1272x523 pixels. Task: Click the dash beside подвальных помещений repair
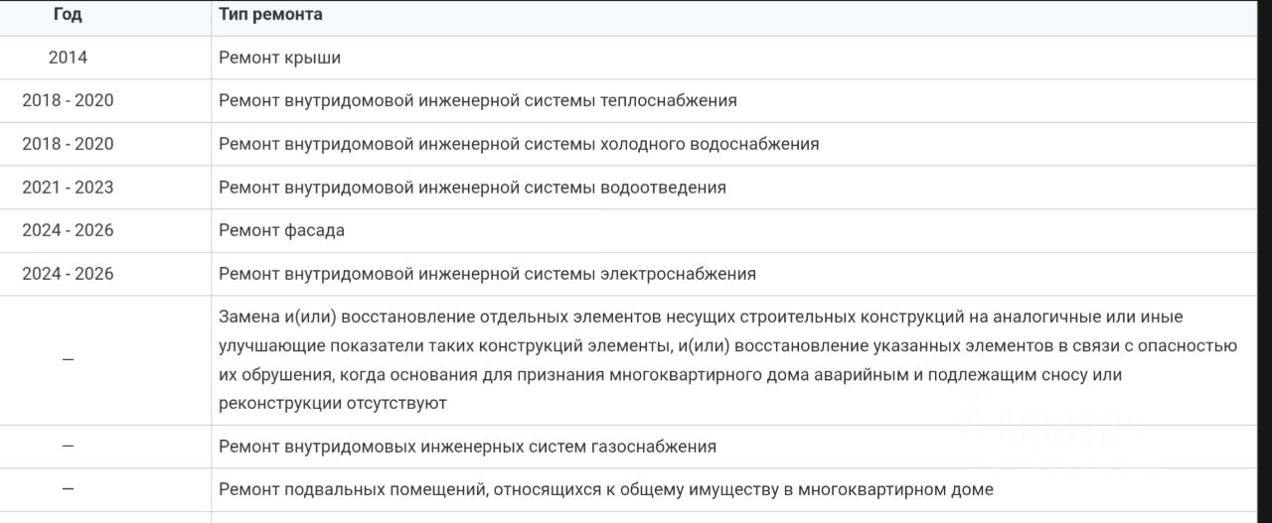[68, 489]
